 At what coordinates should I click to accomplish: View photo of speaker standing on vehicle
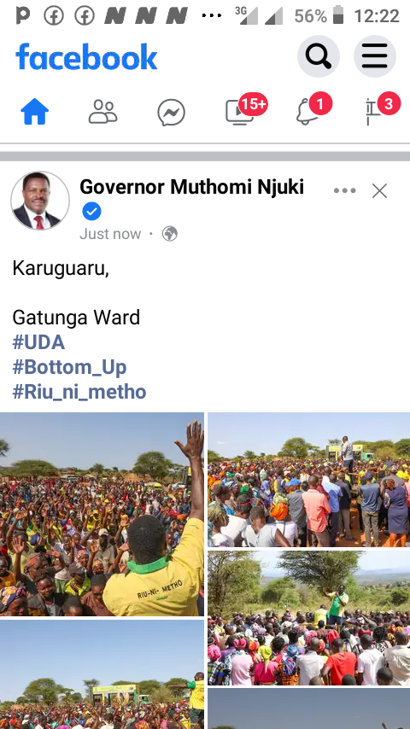click(x=309, y=480)
